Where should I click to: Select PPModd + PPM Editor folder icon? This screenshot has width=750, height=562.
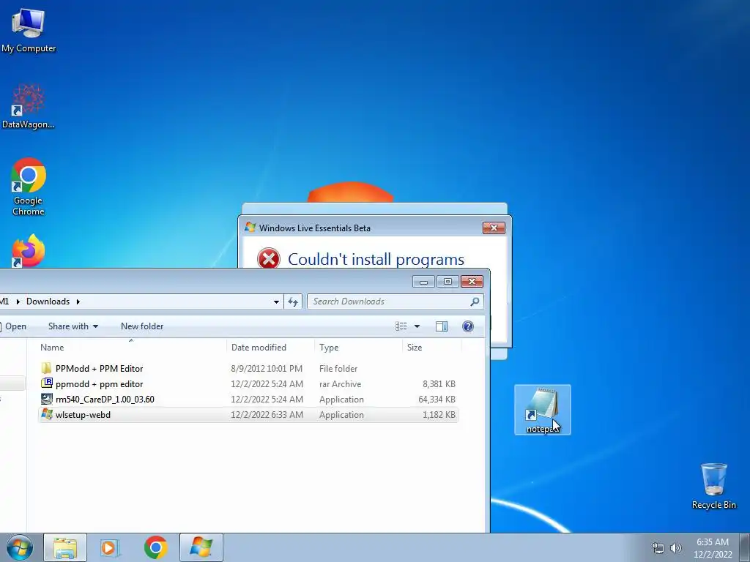(x=46, y=369)
